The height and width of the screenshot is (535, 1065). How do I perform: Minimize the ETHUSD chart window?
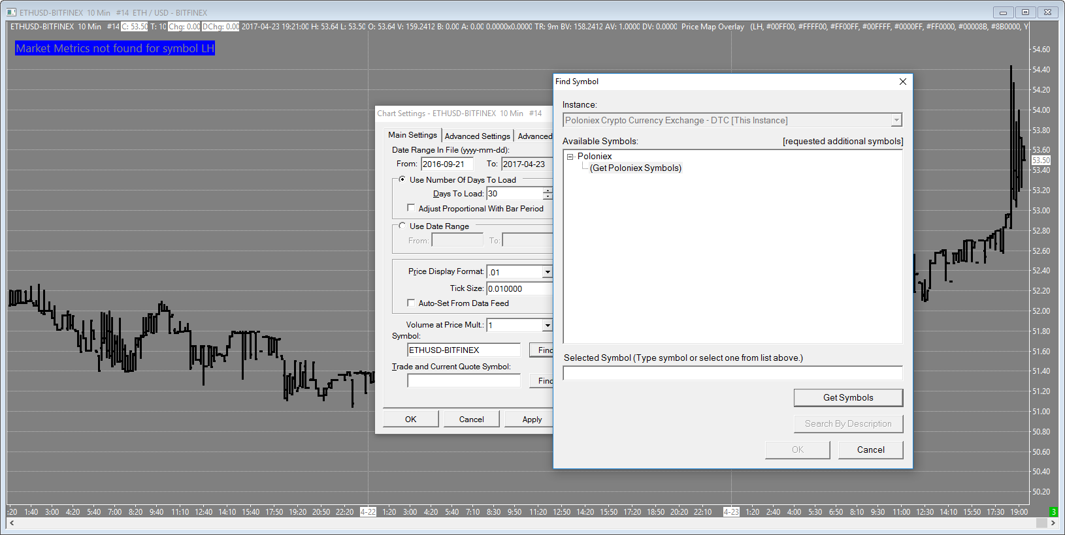tap(1003, 12)
